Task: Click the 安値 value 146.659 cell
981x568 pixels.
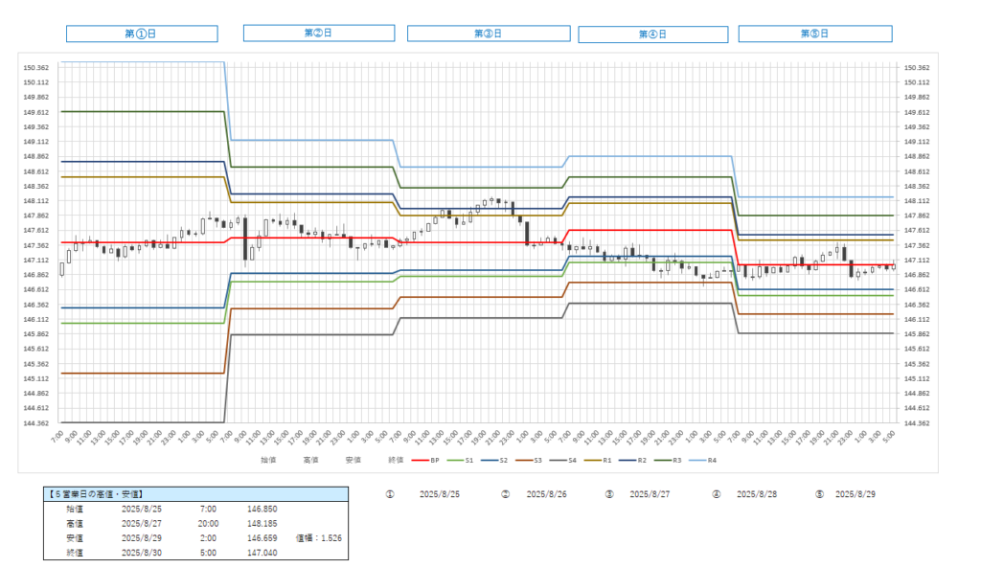Action: click(262, 538)
